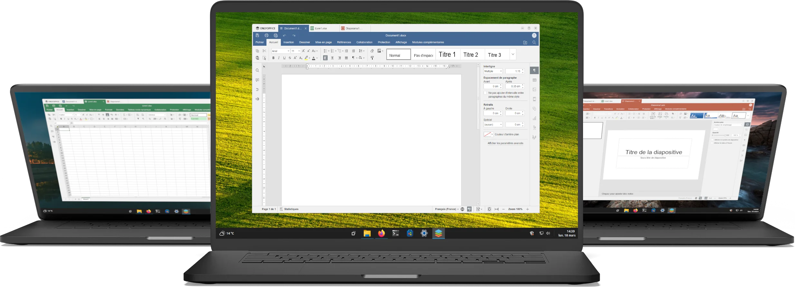Click the Fit to page icon in status bar
The height and width of the screenshot is (287, 795).
(x=489, y=209)
